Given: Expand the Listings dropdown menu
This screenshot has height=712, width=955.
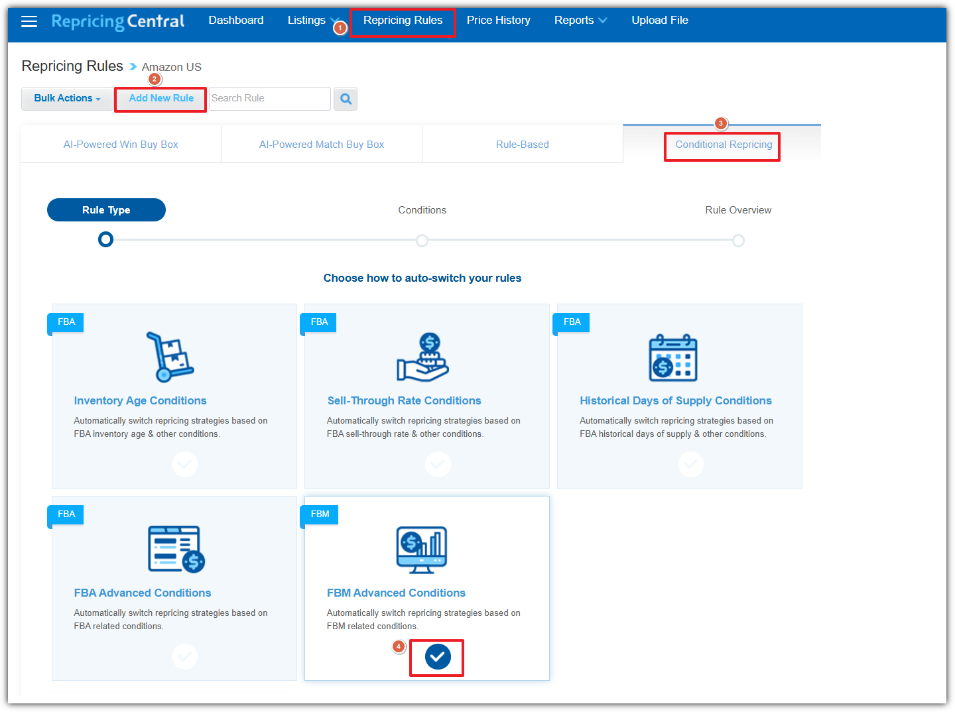Looking at the screenshot, I should (x=313, y=21).
